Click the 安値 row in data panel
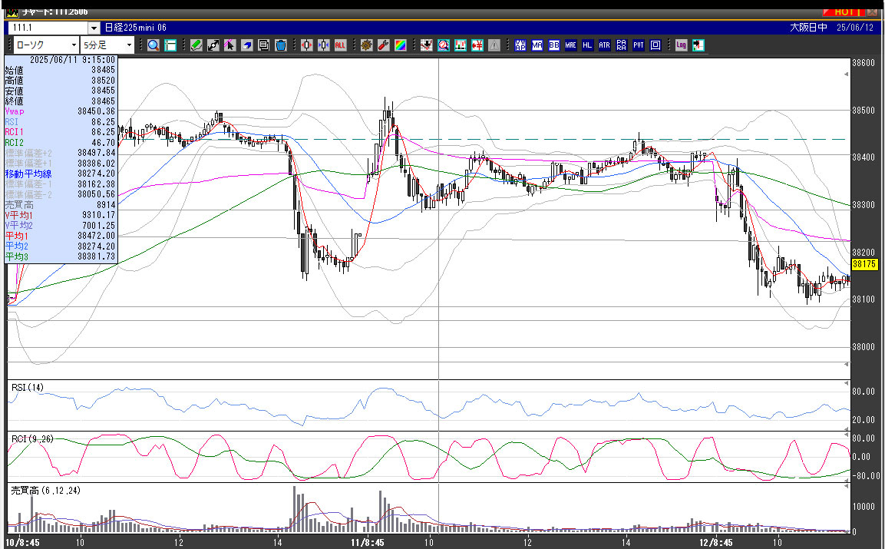 [60, 91]
